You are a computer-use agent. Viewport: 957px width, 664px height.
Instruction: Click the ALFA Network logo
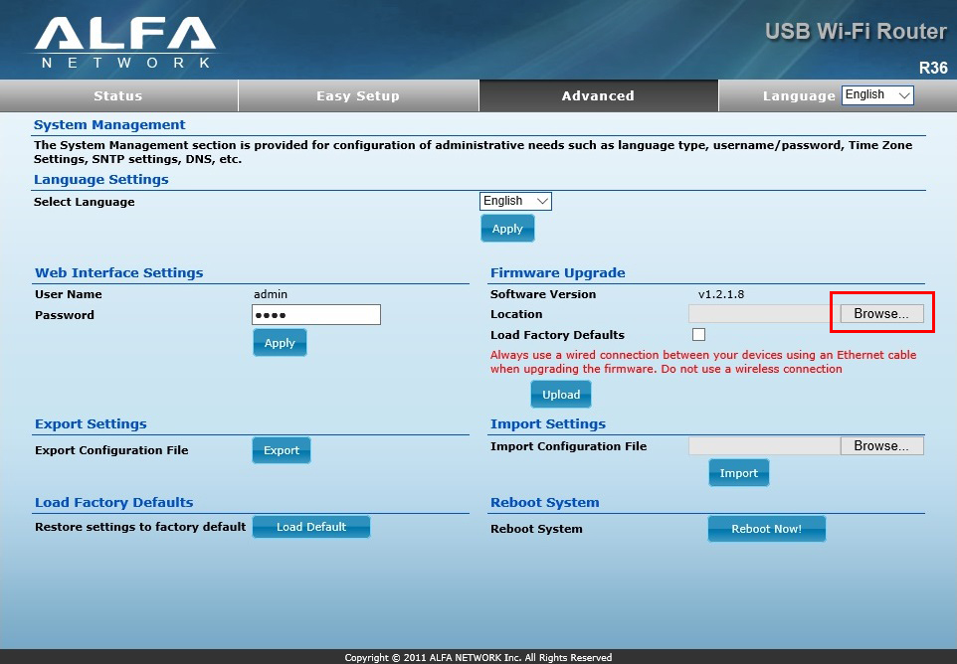point(124,41)
